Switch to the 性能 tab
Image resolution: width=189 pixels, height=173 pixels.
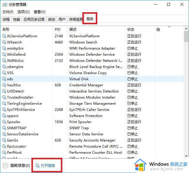pos(17,19)
